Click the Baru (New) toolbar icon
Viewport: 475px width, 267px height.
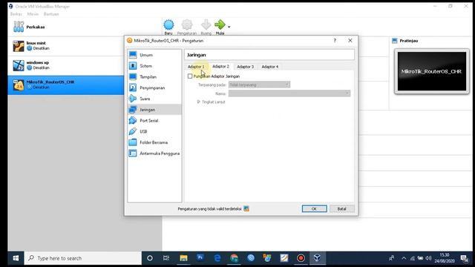click(x=168, y=24)
